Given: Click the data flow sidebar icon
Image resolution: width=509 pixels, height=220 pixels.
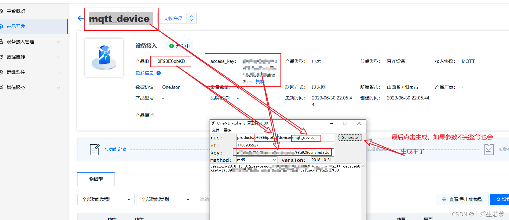Looking at the screenshot, I should coord(1,57).
